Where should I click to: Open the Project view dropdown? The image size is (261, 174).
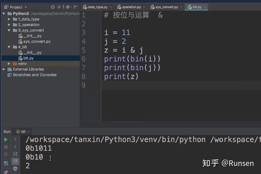coord(26,7)
